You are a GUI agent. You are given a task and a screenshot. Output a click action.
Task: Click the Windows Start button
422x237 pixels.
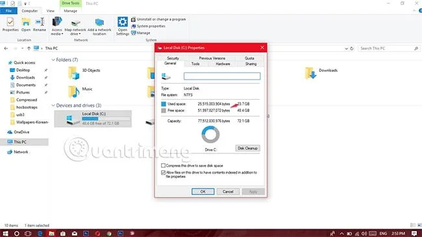coord(5,233)
